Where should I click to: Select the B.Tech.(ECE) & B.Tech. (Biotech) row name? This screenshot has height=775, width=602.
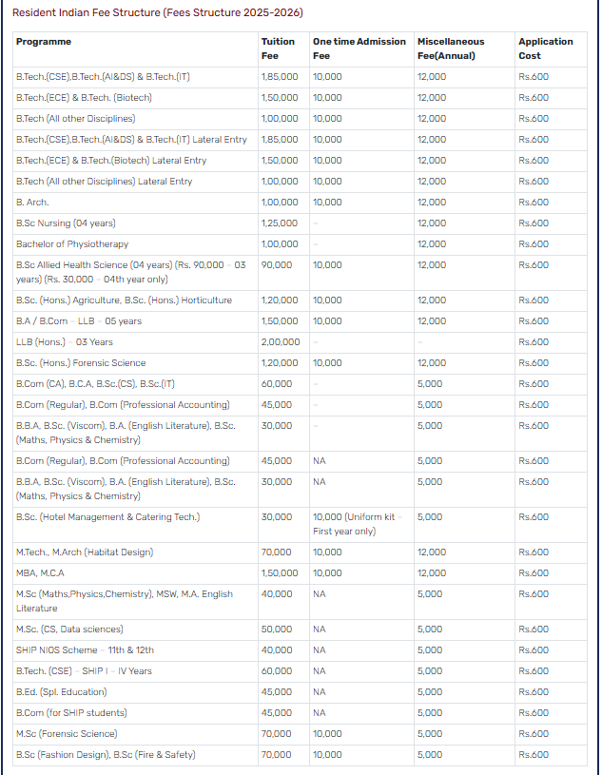[x=84, y=97]
